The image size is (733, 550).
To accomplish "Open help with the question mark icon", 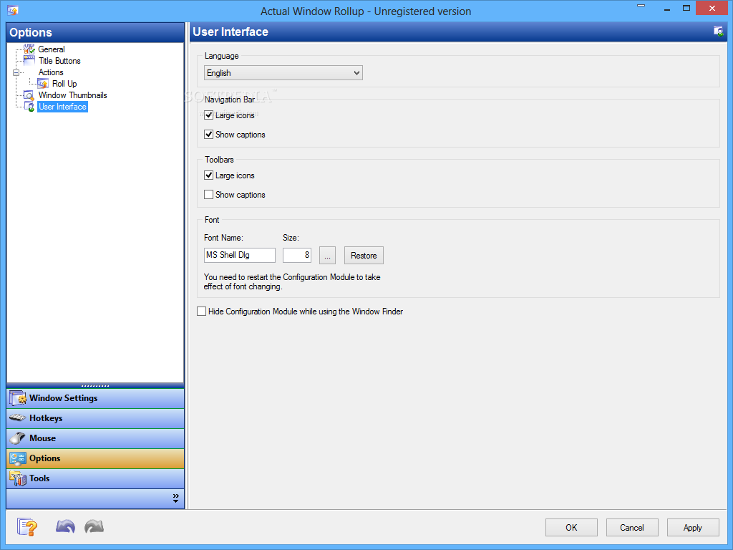I will pyautogui.click(x=27, y=527).
